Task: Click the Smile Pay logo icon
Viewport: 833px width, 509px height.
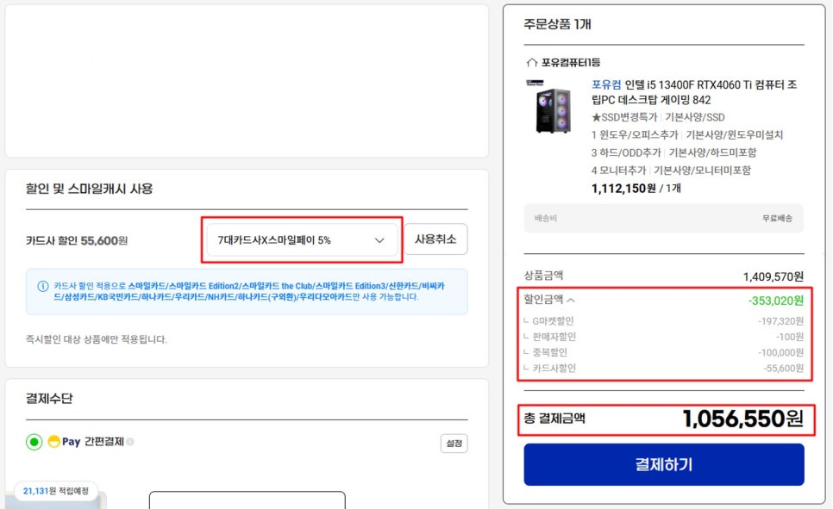Action: [65, 442]
